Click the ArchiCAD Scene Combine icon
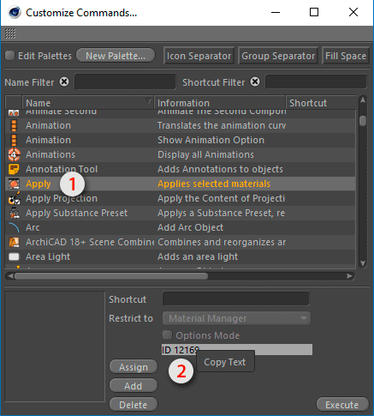Viewport: 374px width, 416px height. click(14, 242)
